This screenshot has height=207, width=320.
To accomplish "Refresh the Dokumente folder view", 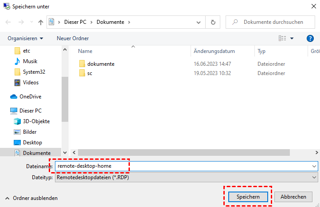I will [x=213, y=22].
